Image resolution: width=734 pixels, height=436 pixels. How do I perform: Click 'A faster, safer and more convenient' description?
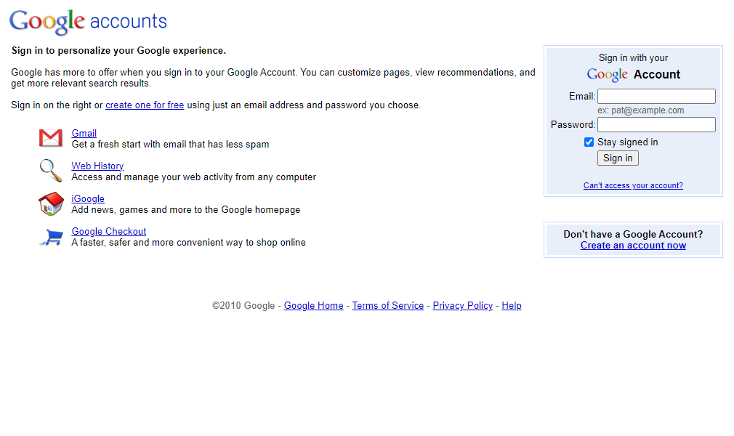click(x=188, y=243)
